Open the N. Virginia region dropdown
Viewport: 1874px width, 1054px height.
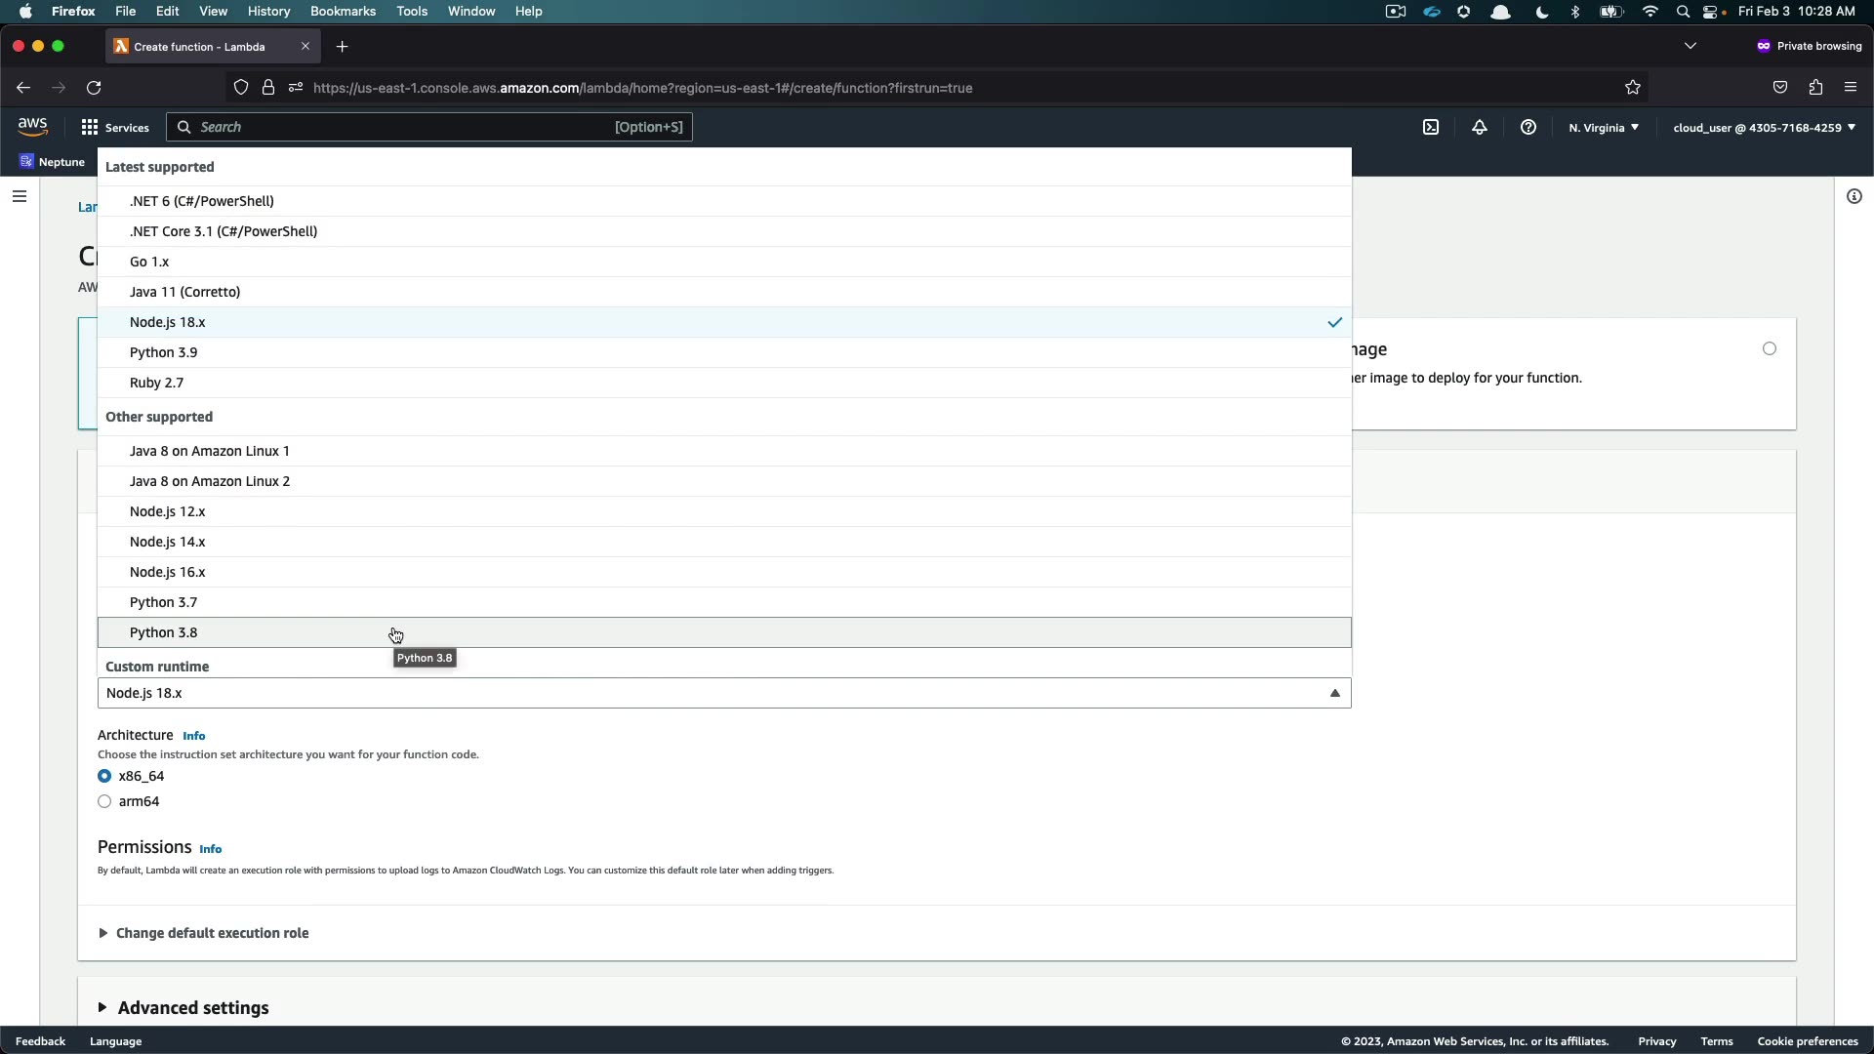[1604, 127]
